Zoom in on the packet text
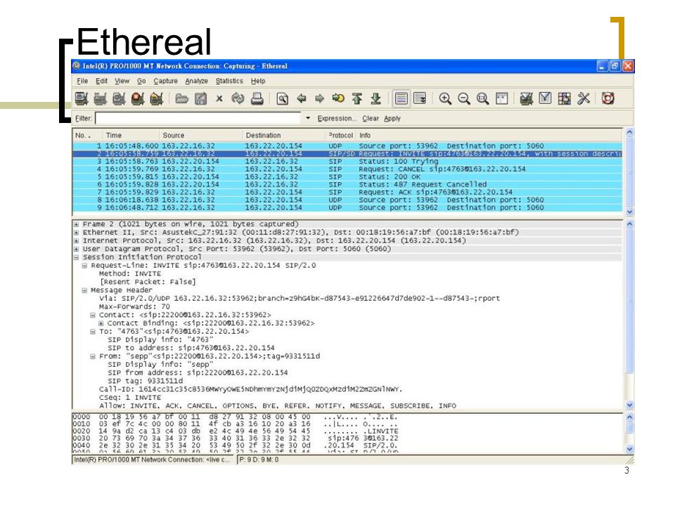 pyautogui.click(x=445, y=98)
